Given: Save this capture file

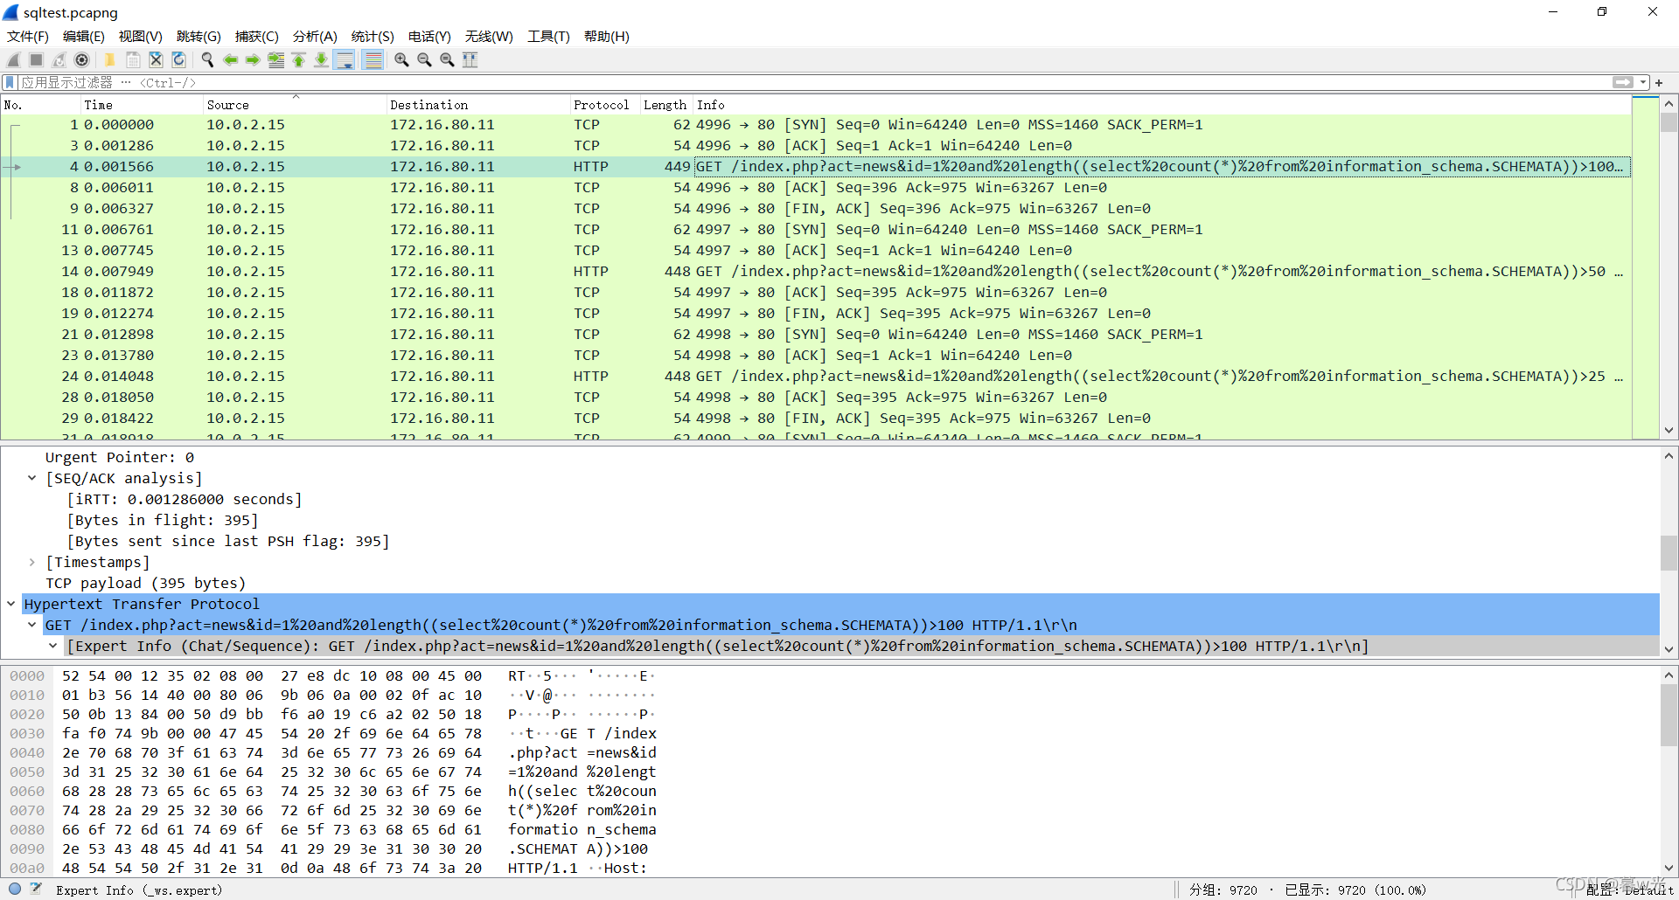Looking at the screenshot, I should point(133,59).
